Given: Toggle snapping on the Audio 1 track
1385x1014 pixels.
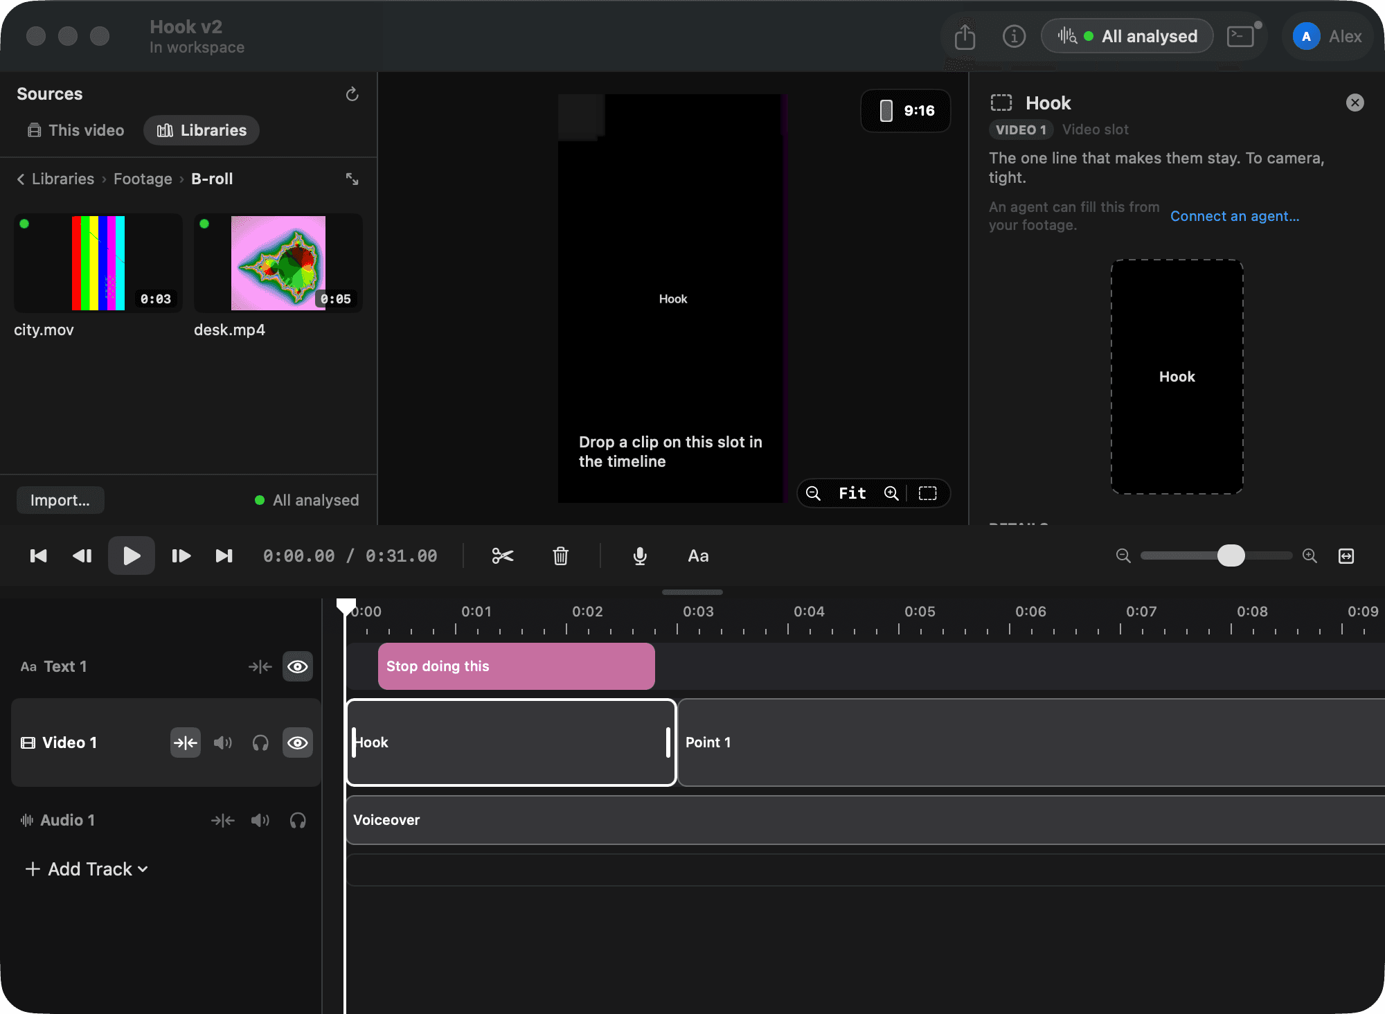Looking at the screenshot, I should coord(223,820).
